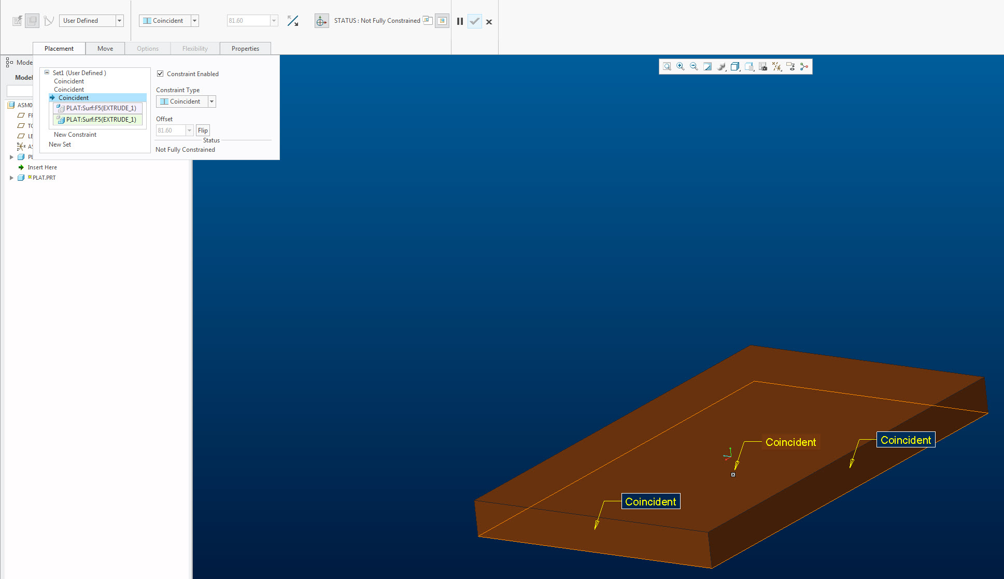Click the Datum Display toggle icon
This screenshot has height=579, width=1004.
click(776, 66)
